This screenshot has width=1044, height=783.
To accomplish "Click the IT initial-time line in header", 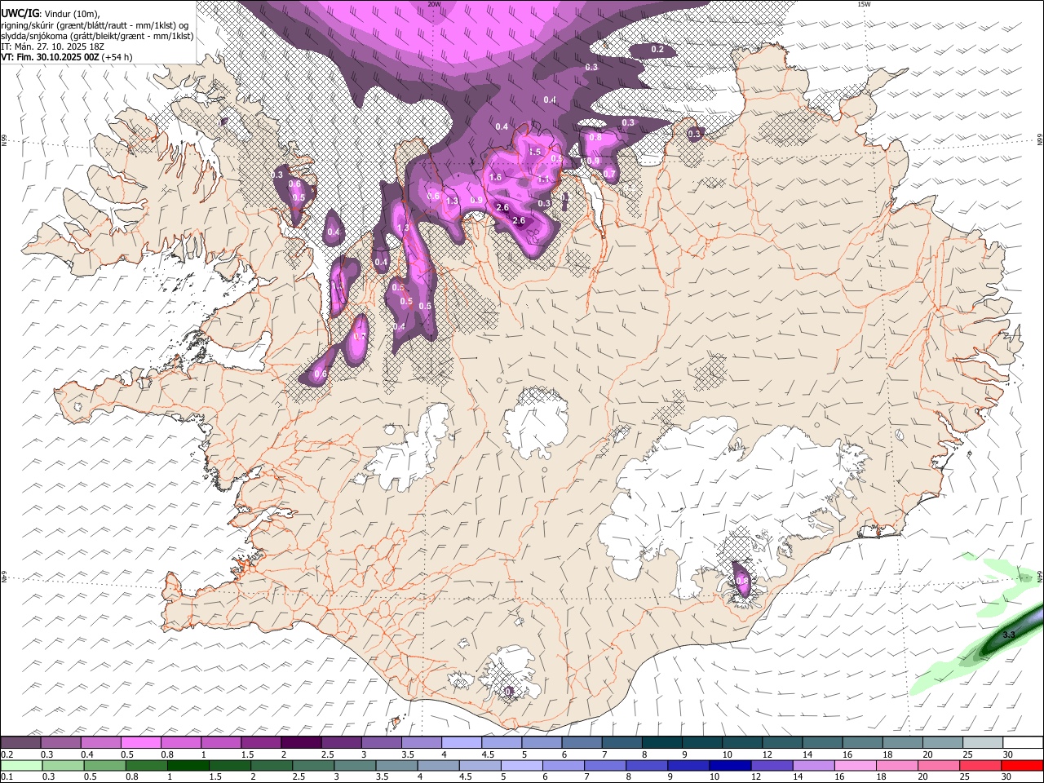I will tap(52, 46).
